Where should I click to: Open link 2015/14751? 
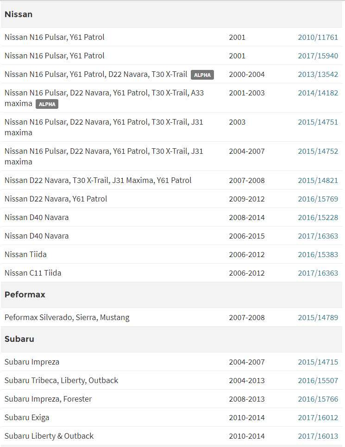pos(318,122)
